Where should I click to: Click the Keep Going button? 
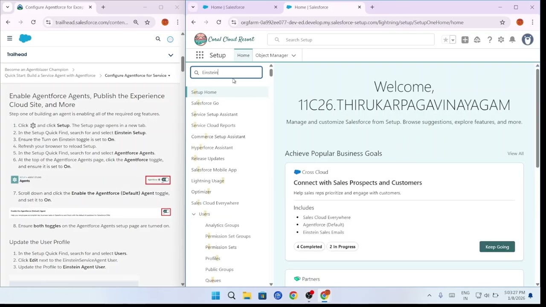coord(497,247)
